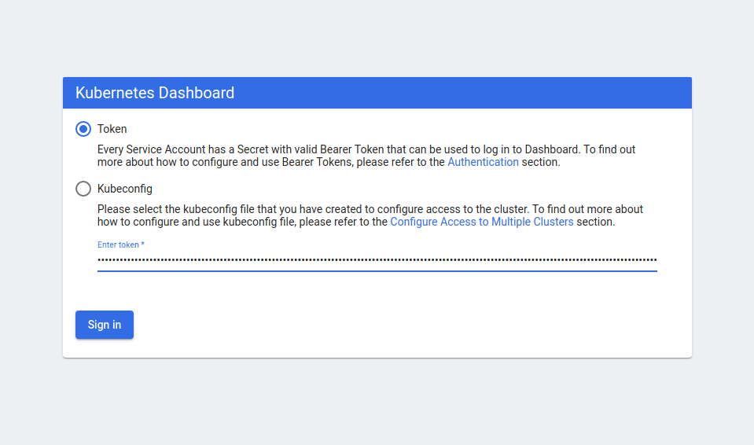Click the kubeconfig file description paragraph
Screen dimensions: 754x445
(x=370, y=215)
